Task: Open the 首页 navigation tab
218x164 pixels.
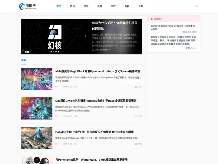Action: [x=59, y=6]
